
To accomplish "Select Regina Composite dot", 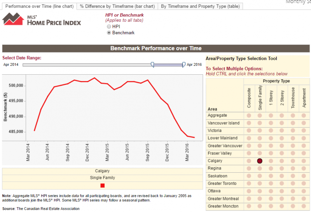I will coord(249,168).
